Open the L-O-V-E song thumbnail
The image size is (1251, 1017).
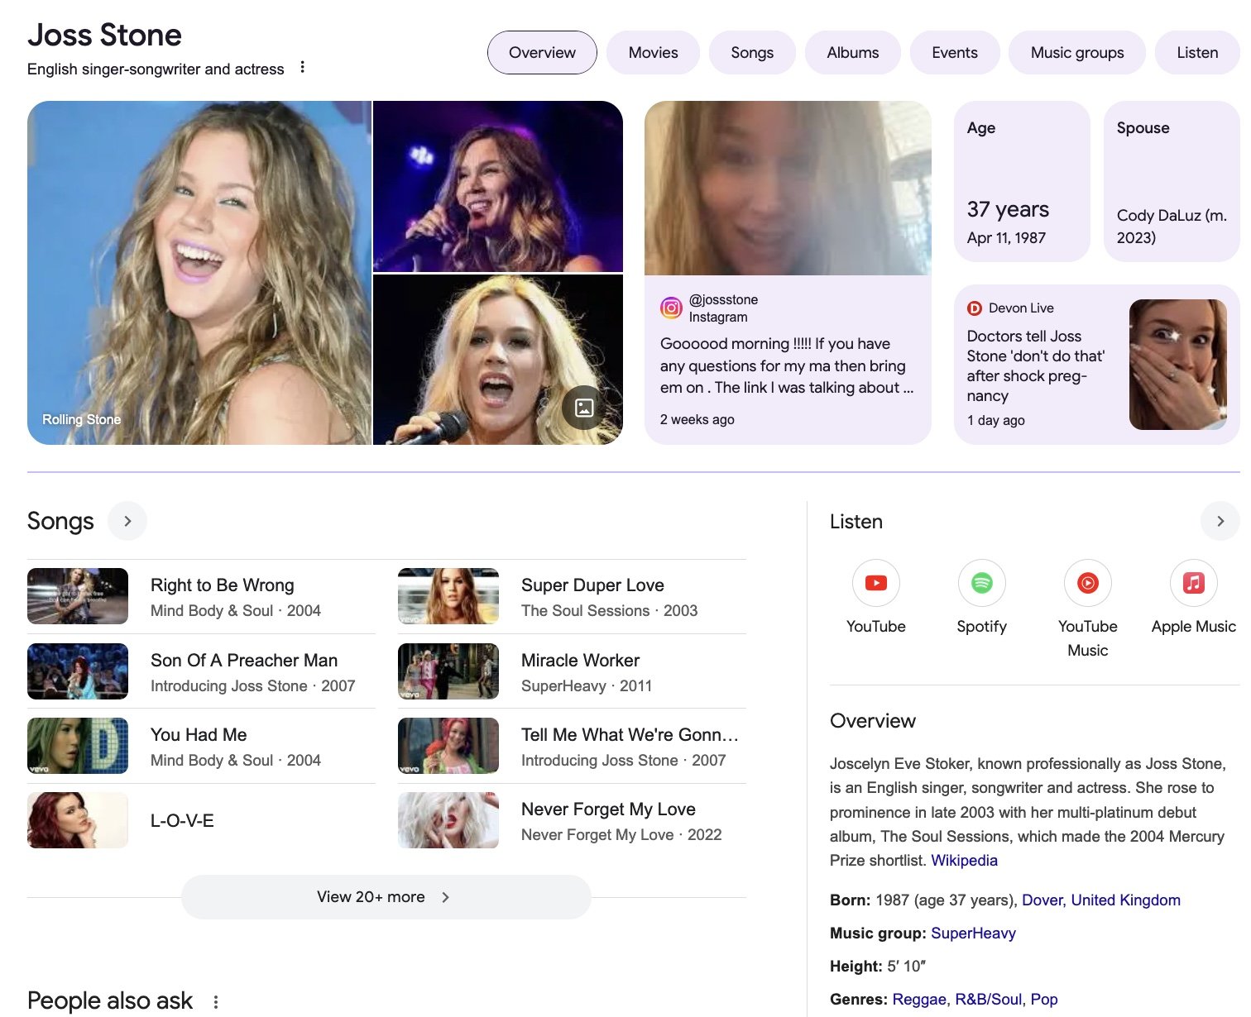(78, 820)
